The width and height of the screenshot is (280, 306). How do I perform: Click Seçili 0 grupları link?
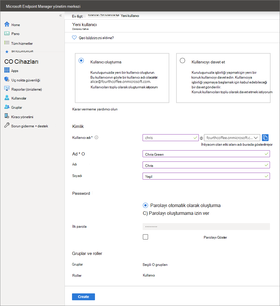coord(155,265)
